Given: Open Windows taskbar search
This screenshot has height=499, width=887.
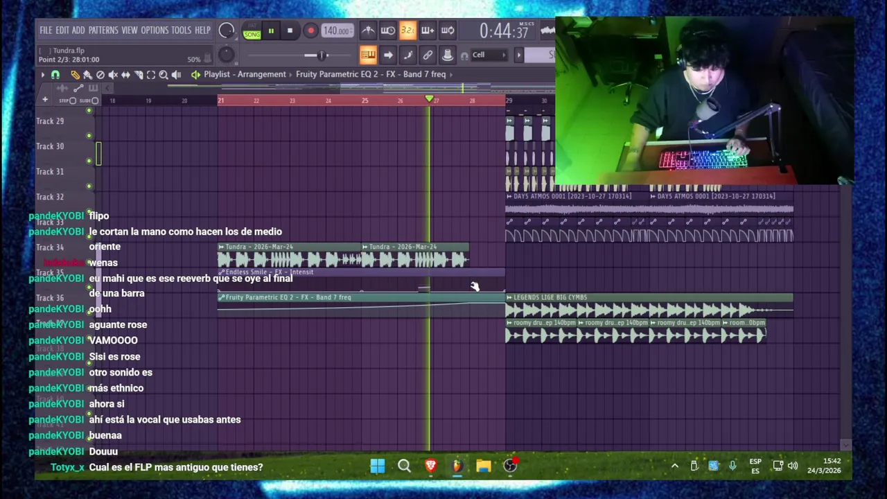Looking at the screenshot, I should 404,466.
